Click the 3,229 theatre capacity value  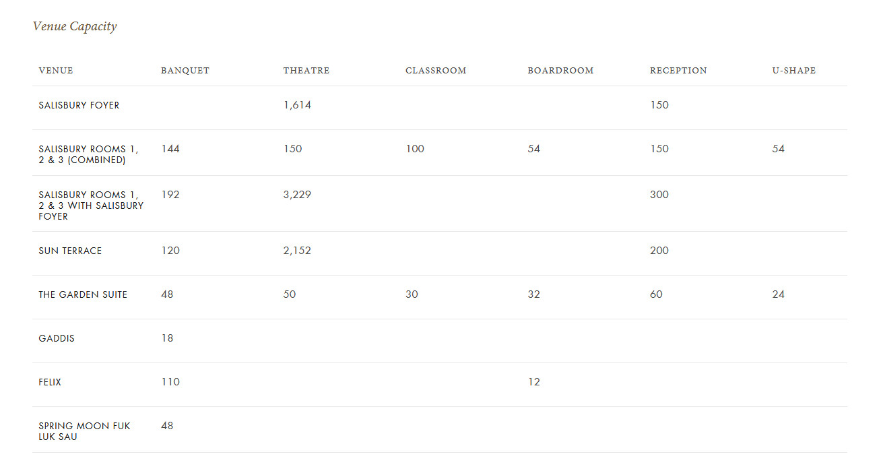click(297, 195)
